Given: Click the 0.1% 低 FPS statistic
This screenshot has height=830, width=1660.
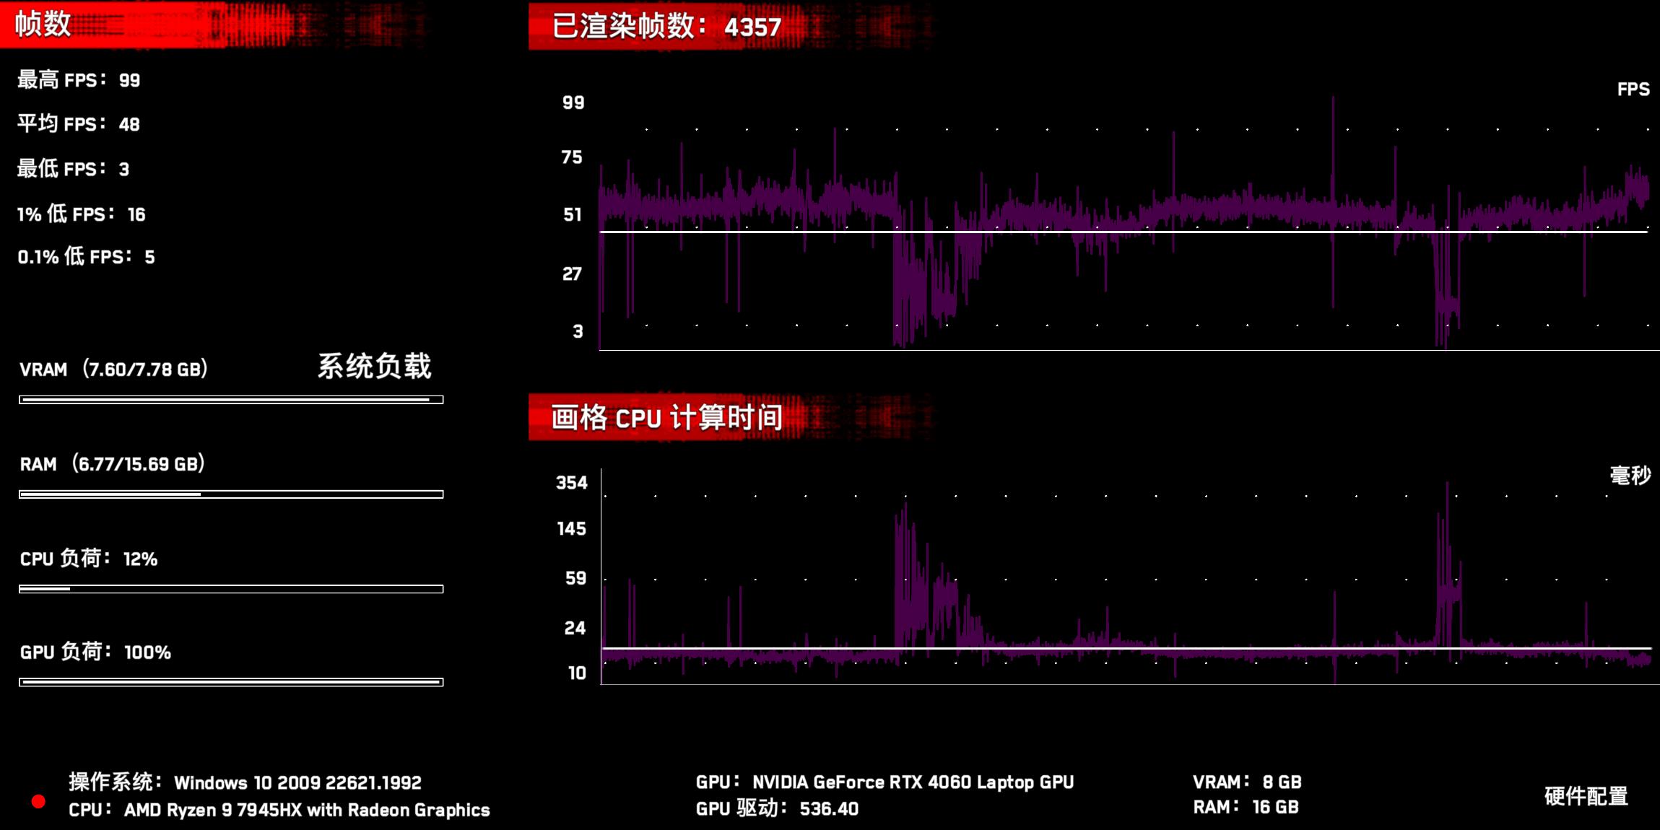Looking at the screenshot, I should 87,256.
